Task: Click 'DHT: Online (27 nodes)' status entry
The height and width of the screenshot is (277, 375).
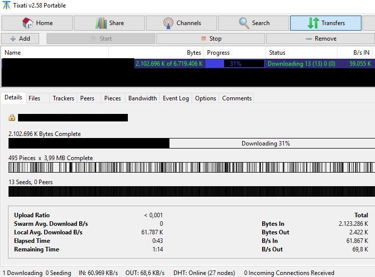Action: click(x=204, y=273)
